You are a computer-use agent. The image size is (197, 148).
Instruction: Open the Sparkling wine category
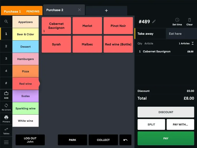point(25,108)
